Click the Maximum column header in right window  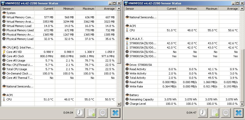pyautogui.click(x=208, y=9)
